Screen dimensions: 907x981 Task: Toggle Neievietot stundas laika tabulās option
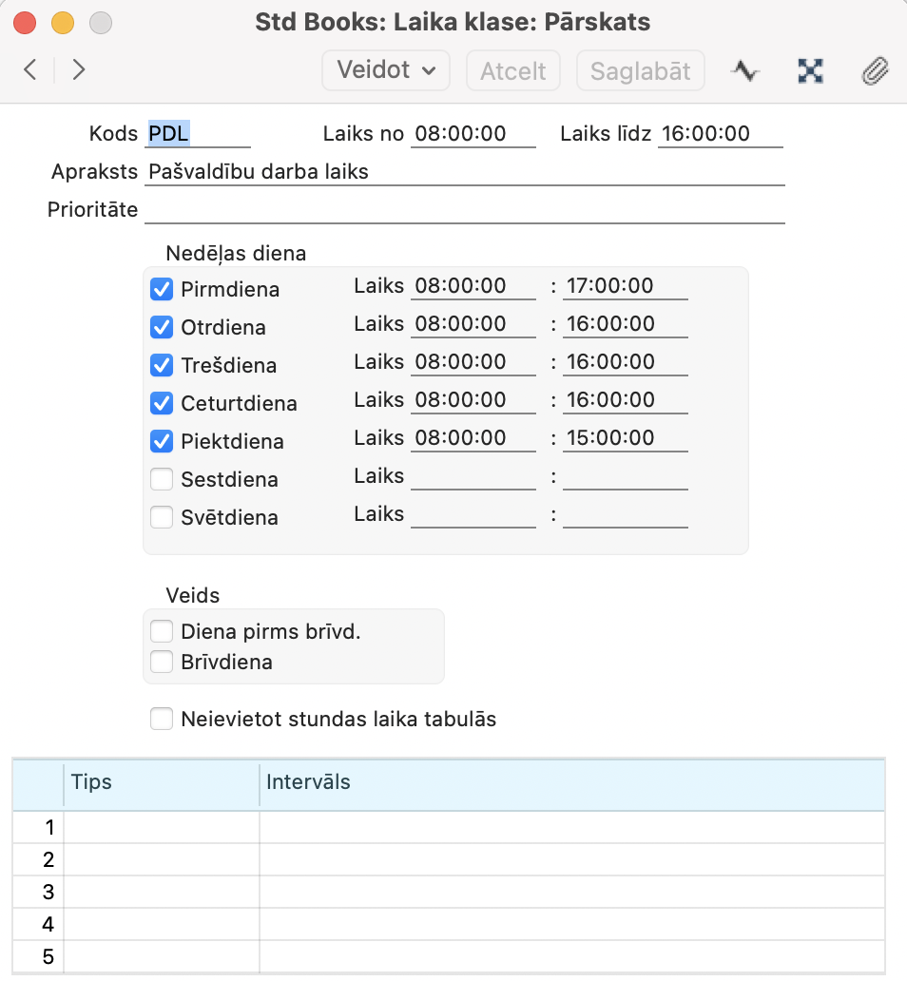click(162, 719)
